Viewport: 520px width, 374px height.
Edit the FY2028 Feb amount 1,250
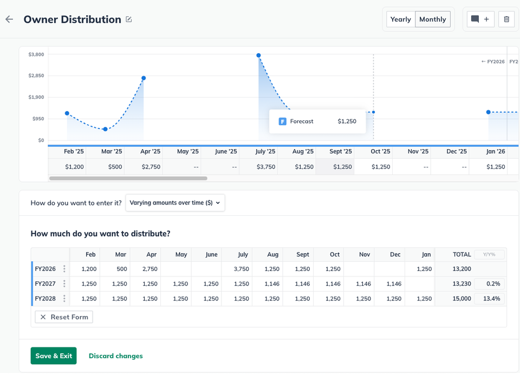(x=84, y=299)
